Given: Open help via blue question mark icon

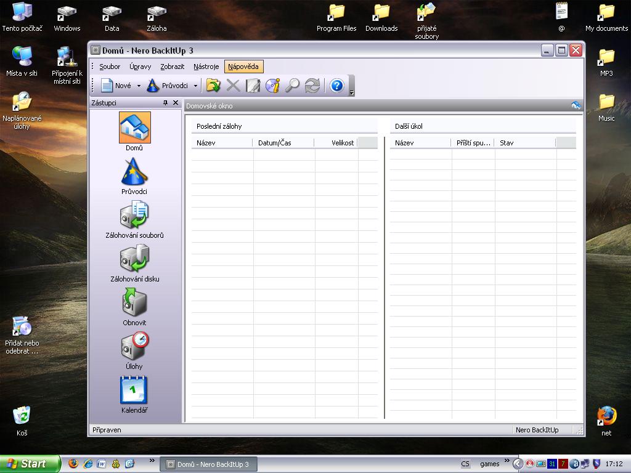Looking at the screenshot, I should coord(337,86).
